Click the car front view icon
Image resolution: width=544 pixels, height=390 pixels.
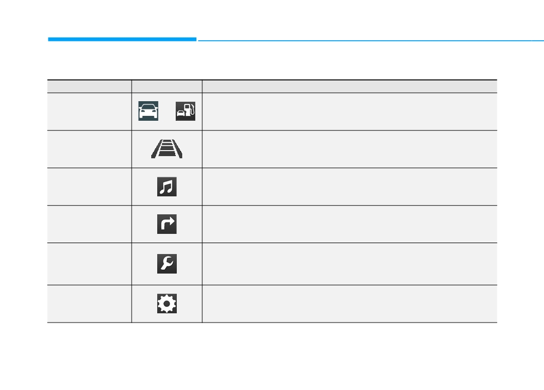click(148, 111)
